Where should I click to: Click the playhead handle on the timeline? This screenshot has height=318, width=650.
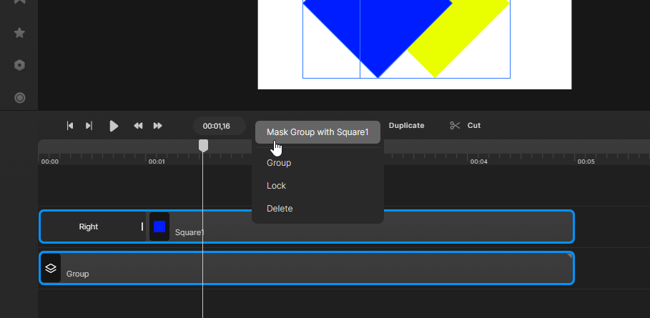click(x=203, y=145)
